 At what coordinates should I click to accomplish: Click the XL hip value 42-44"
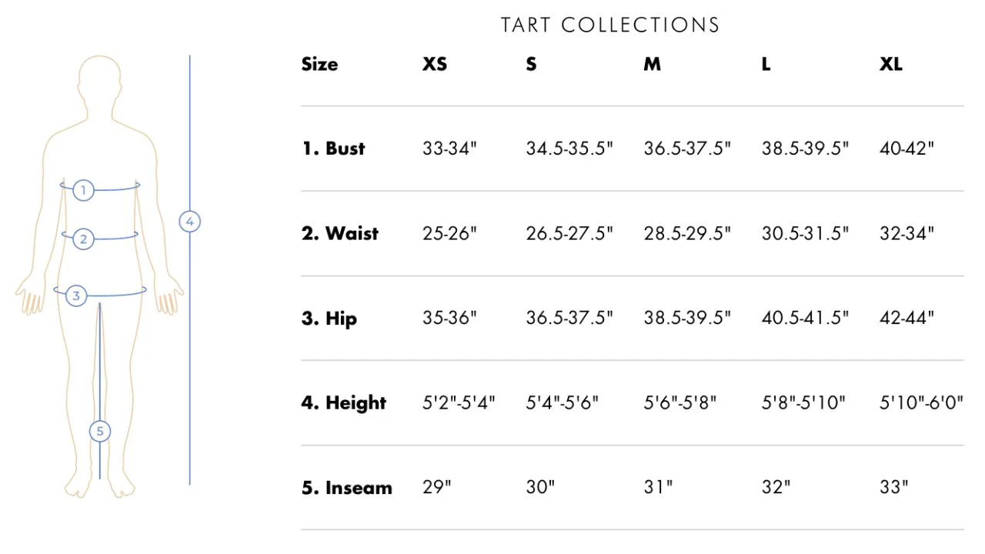907,318
